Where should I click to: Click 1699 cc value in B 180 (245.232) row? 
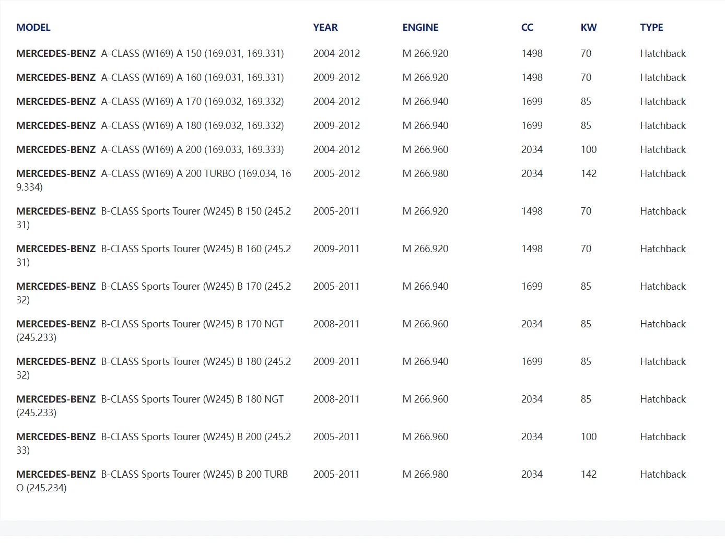pos(532,361)
